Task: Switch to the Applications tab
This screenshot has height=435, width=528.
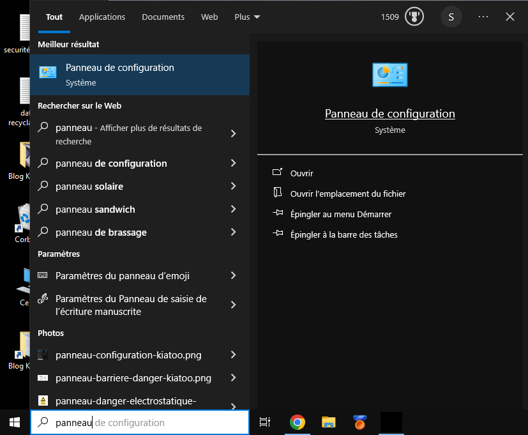Action: [x=102, y=17]
